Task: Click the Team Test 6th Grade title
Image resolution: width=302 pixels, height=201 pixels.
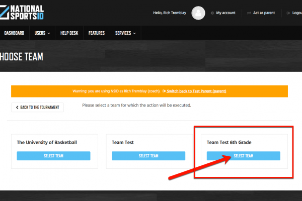Action: (x=229, y=143)
